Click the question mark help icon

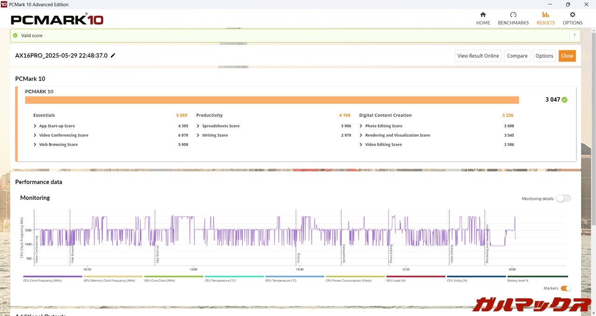coord(575,35)
